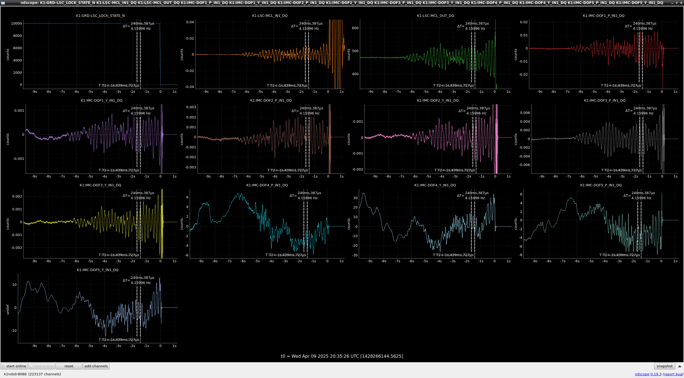Expand the panel with the up-arrow beside snapshot
Viewport: 684px width, 378px height.
[x=679, y=366]
